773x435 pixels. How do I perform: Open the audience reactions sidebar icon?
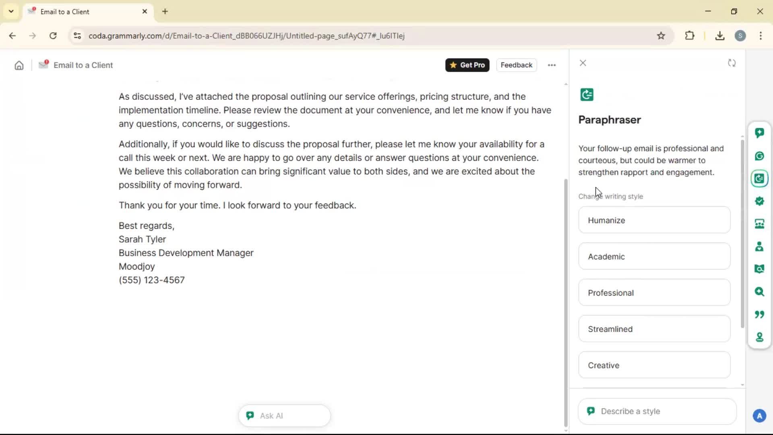(759, 224)
